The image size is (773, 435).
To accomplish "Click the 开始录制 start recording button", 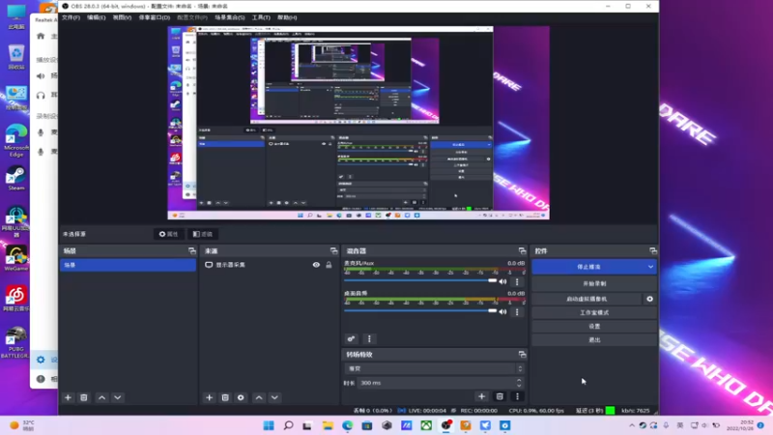I will click(594, 283).
